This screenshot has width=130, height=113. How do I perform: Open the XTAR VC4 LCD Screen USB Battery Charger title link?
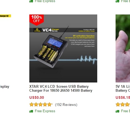pos(61,88)
